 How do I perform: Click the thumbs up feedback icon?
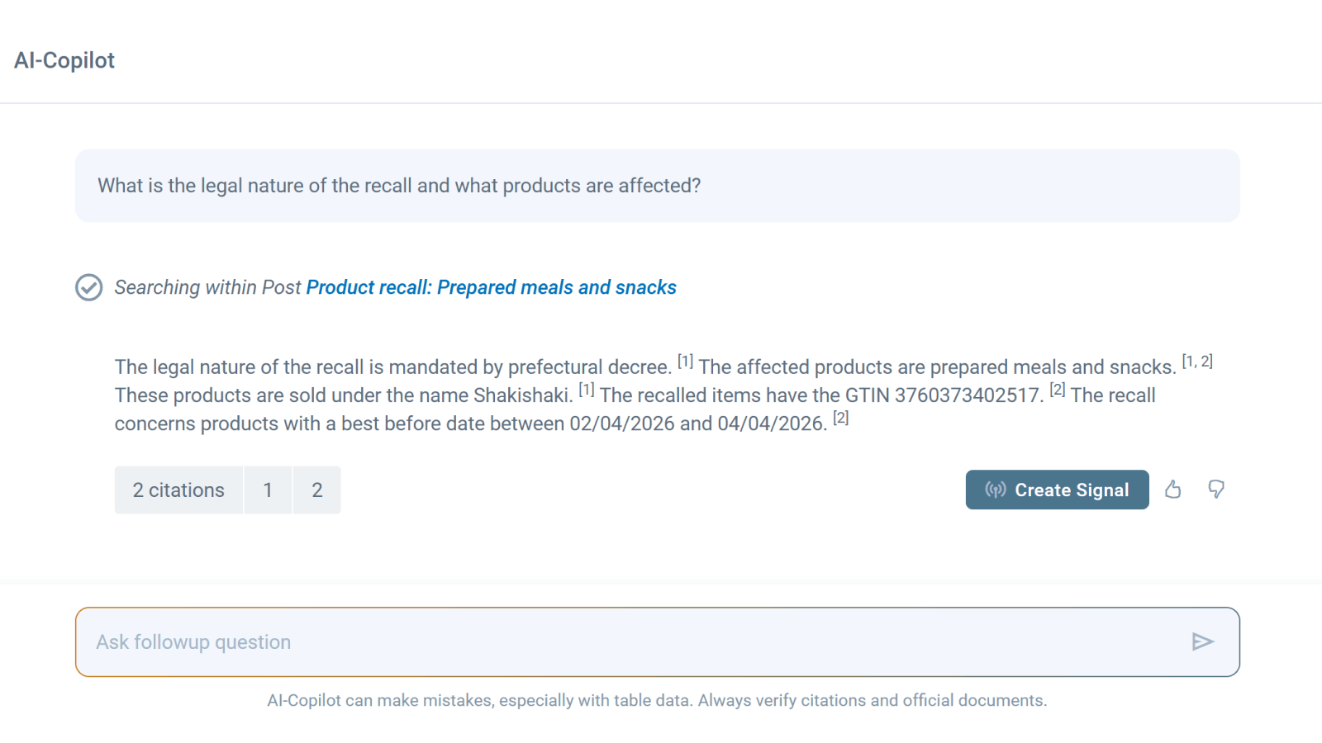1172,490
